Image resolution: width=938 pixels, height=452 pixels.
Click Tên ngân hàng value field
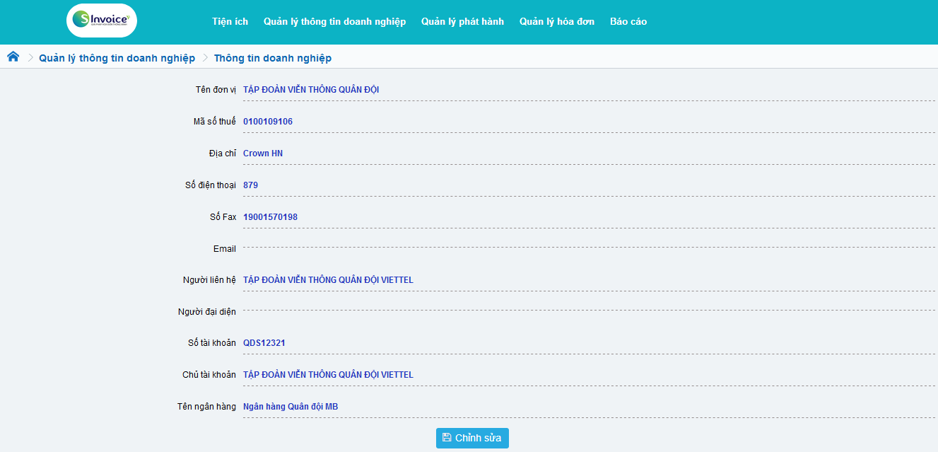point(291,407)
